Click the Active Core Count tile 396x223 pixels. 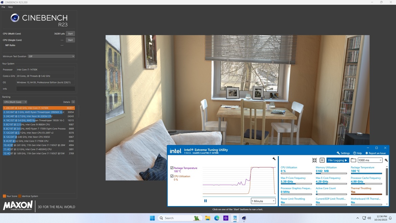331,191
